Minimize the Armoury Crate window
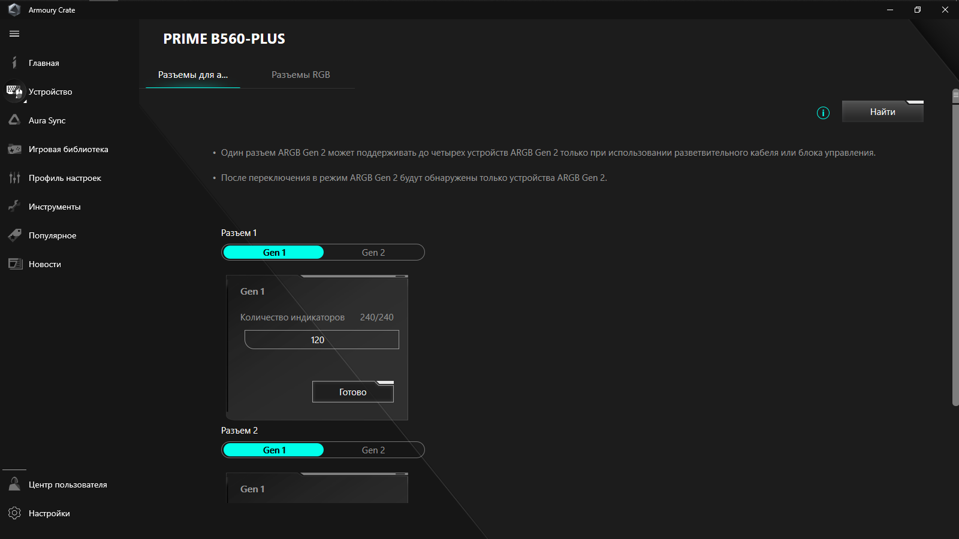This screenshot has height=539, width=959. pyautogui.click(x=890, y=10)
